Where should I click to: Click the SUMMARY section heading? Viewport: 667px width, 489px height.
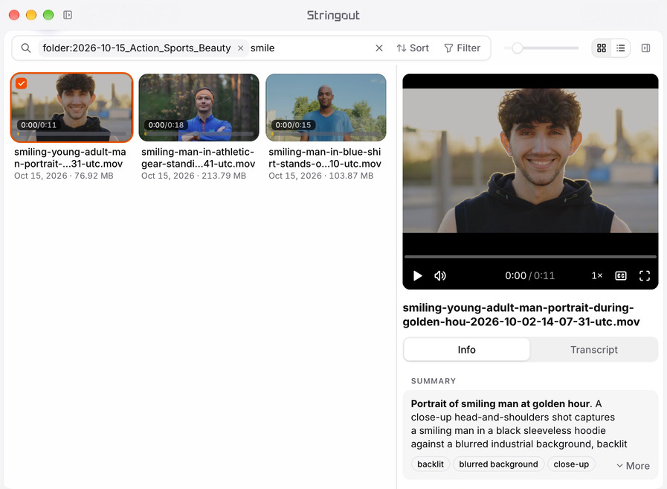point(433,381)
